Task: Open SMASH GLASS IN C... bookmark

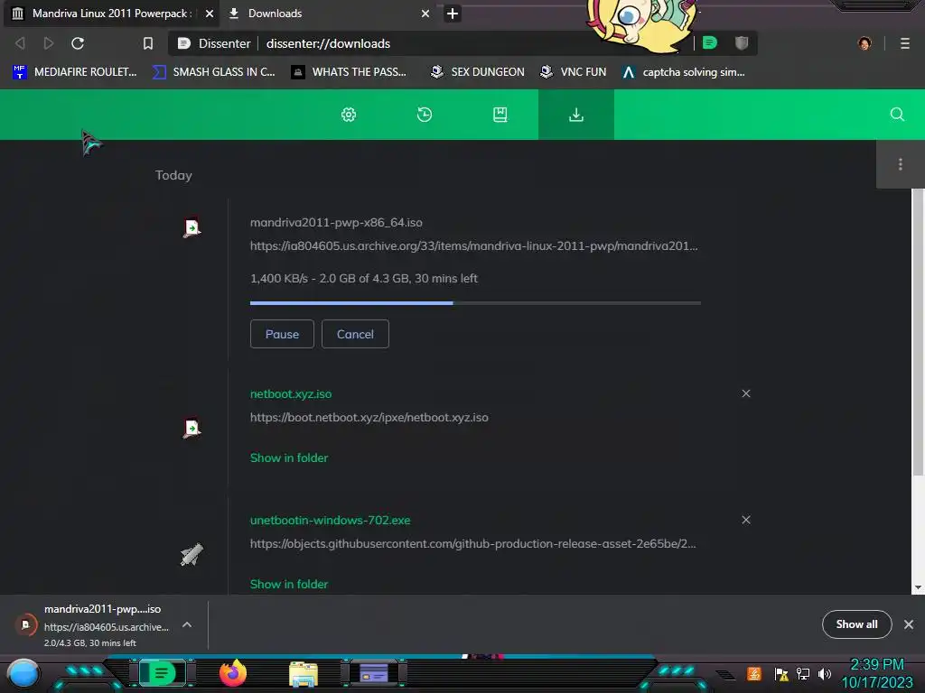Action: (213, 72)
